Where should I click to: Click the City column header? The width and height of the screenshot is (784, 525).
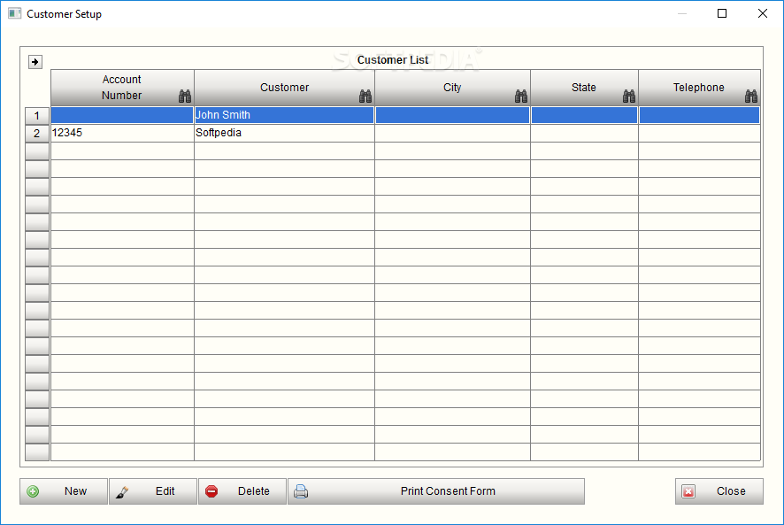(x=452, y=88)
